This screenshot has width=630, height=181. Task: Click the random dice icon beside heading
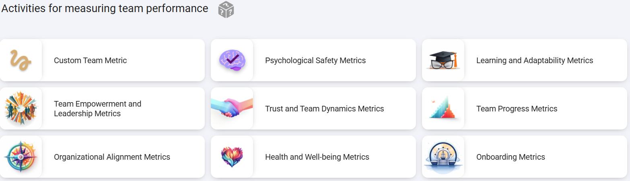tap(226, 9)
